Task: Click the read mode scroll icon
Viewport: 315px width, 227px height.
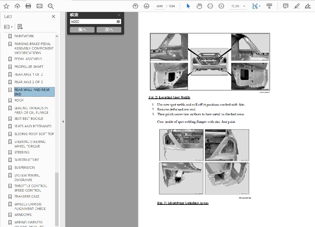Action: [269, 6]
